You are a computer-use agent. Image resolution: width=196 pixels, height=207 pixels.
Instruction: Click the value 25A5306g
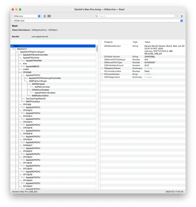point(149,57)
